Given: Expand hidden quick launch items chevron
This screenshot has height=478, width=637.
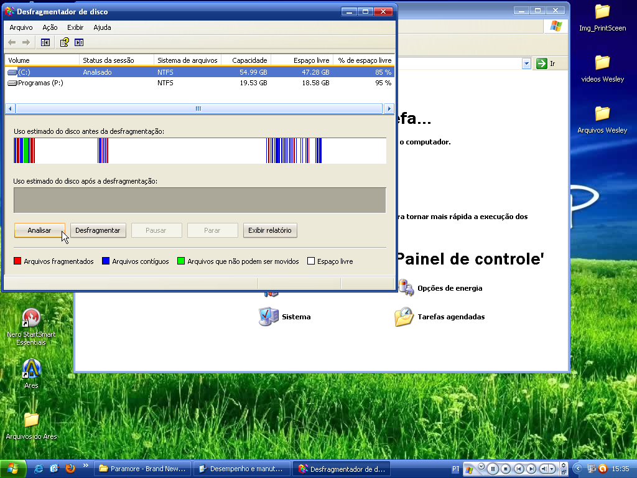Looking at the screenshot, I should 86,466.
